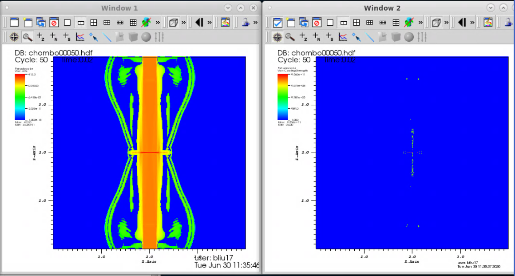Toggle Navigate mode compass in Window 2
Image resolution: width=515 pixels, height=276 pixels.
[x=277, y=37]
